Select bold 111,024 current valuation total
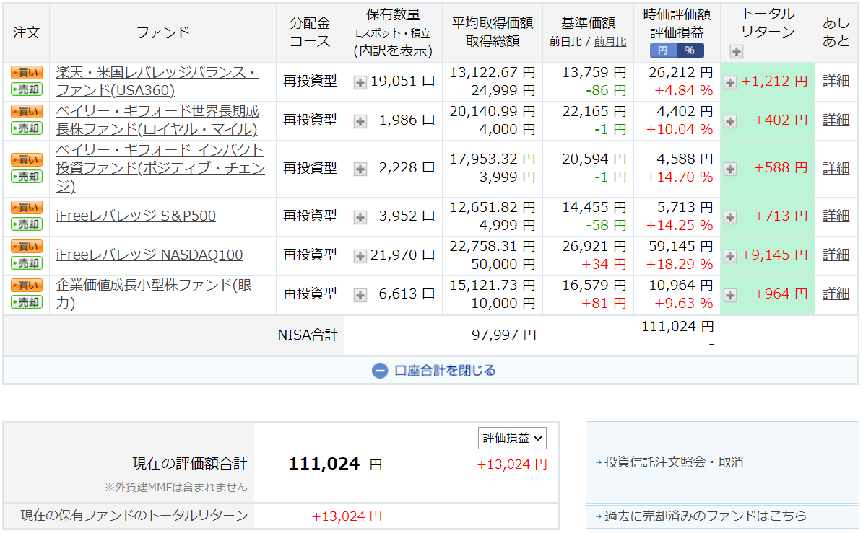The height and width of the screenshot is (533, 863). 324,464
